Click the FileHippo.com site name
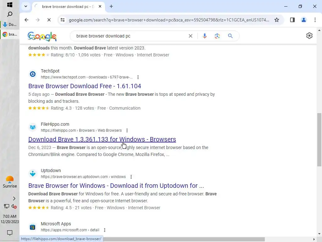This screenshot has width=322, height=242. (x=55, y=124)
